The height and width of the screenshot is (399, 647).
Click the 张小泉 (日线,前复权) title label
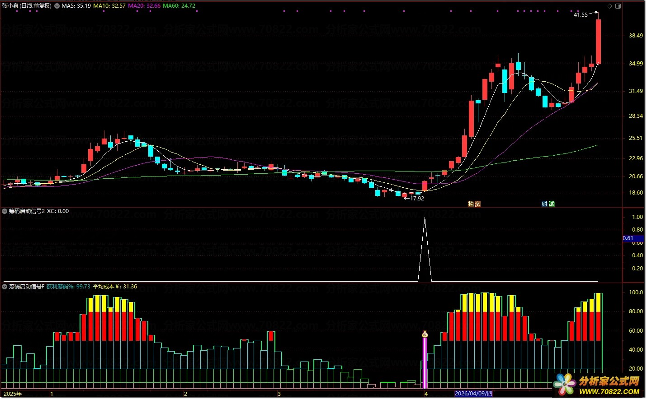[x=27, y=6]
